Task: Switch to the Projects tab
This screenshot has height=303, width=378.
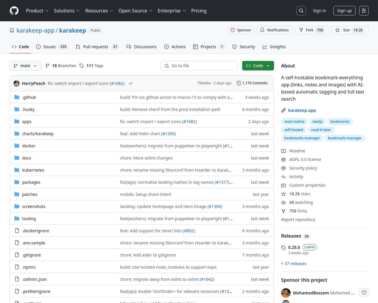Action: (209, 47)
